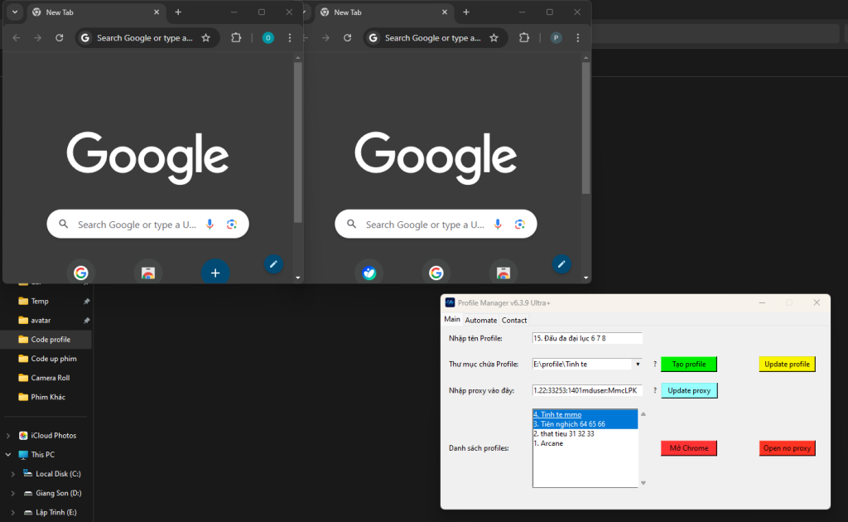Add a new tab in right Chrome window
The width and height of the screenshot is (848, 522).
point(466,12)
